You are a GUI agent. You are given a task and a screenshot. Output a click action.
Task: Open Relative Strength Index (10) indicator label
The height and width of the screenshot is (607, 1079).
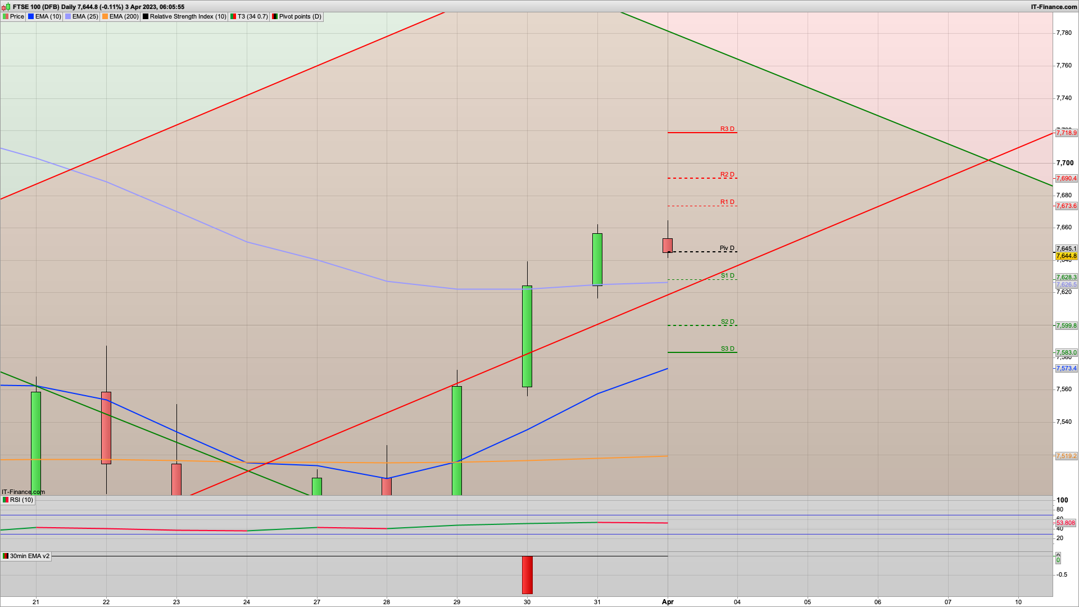click(x=188, y=17)
